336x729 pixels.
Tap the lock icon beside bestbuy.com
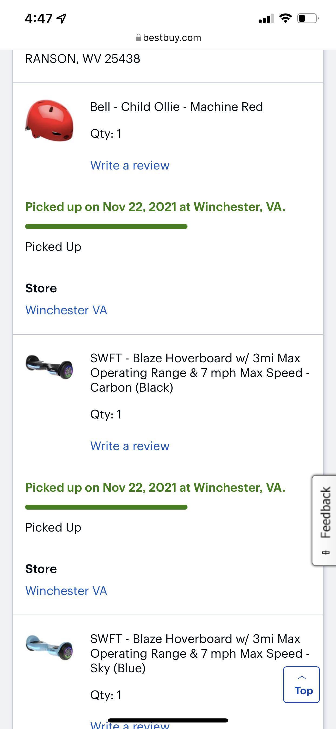(x=138, y=38)
